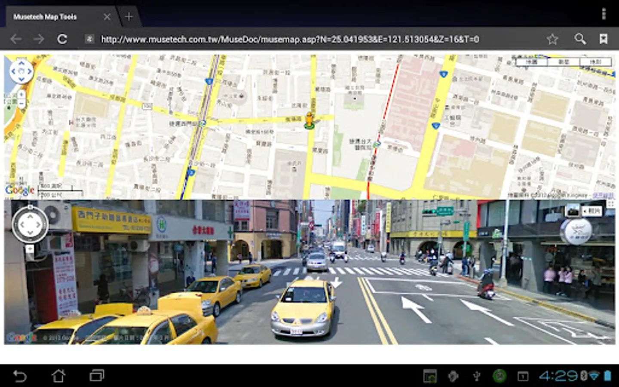Toggle street view fullscreen corner icon
The height and width of the screenshot is (387, 619).
click(611, 204)
